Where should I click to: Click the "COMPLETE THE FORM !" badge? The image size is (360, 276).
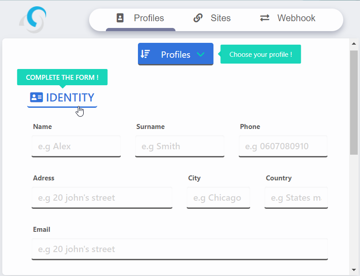[62, 77]
